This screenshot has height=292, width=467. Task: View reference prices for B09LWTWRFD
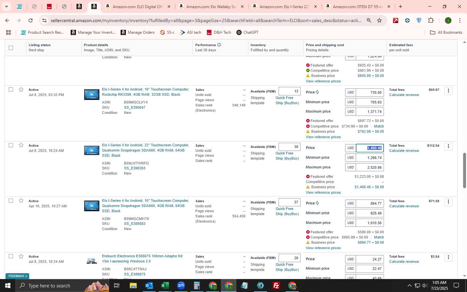click(323, 192)
